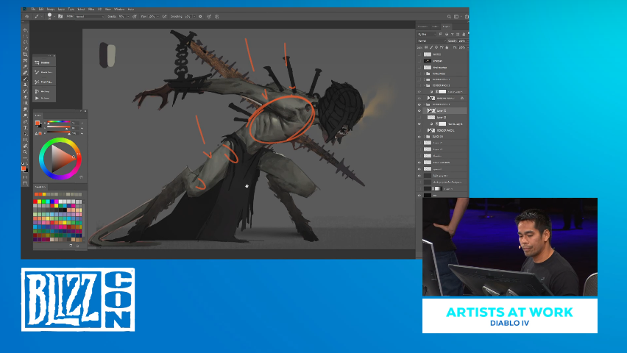Hide the bottom black background layer
This screenshot has height=353, width=627.
tap(419, 195)
